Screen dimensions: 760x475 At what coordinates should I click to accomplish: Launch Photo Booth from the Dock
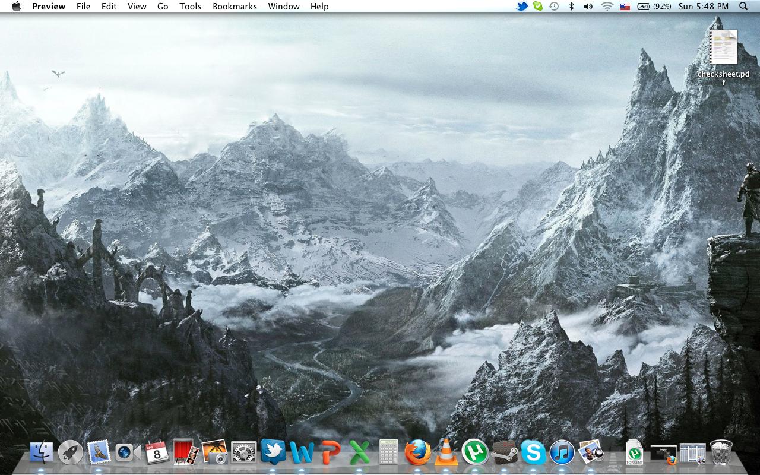click(186, 452)
